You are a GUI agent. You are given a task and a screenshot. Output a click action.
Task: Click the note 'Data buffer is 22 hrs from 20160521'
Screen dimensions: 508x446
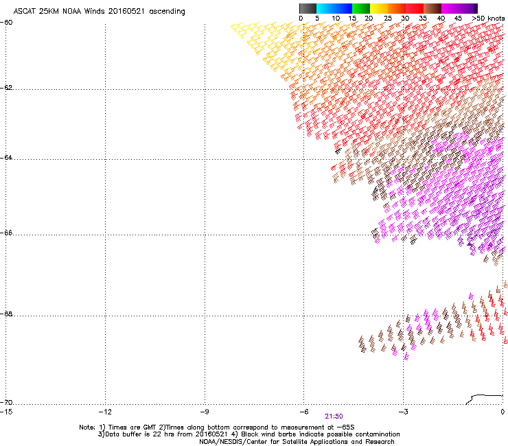tap(166, 434)
